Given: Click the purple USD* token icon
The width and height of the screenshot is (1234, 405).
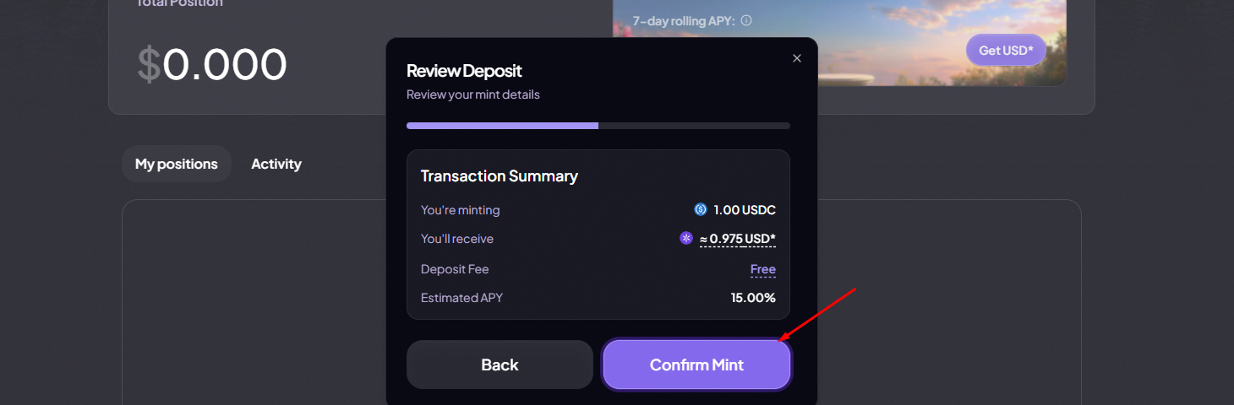Looking at the screenshot, I should tap(686, 238).
